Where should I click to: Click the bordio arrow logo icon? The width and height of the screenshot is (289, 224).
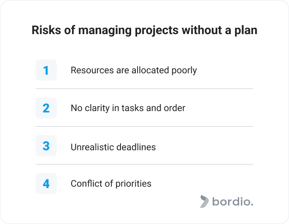pos(204,201)
